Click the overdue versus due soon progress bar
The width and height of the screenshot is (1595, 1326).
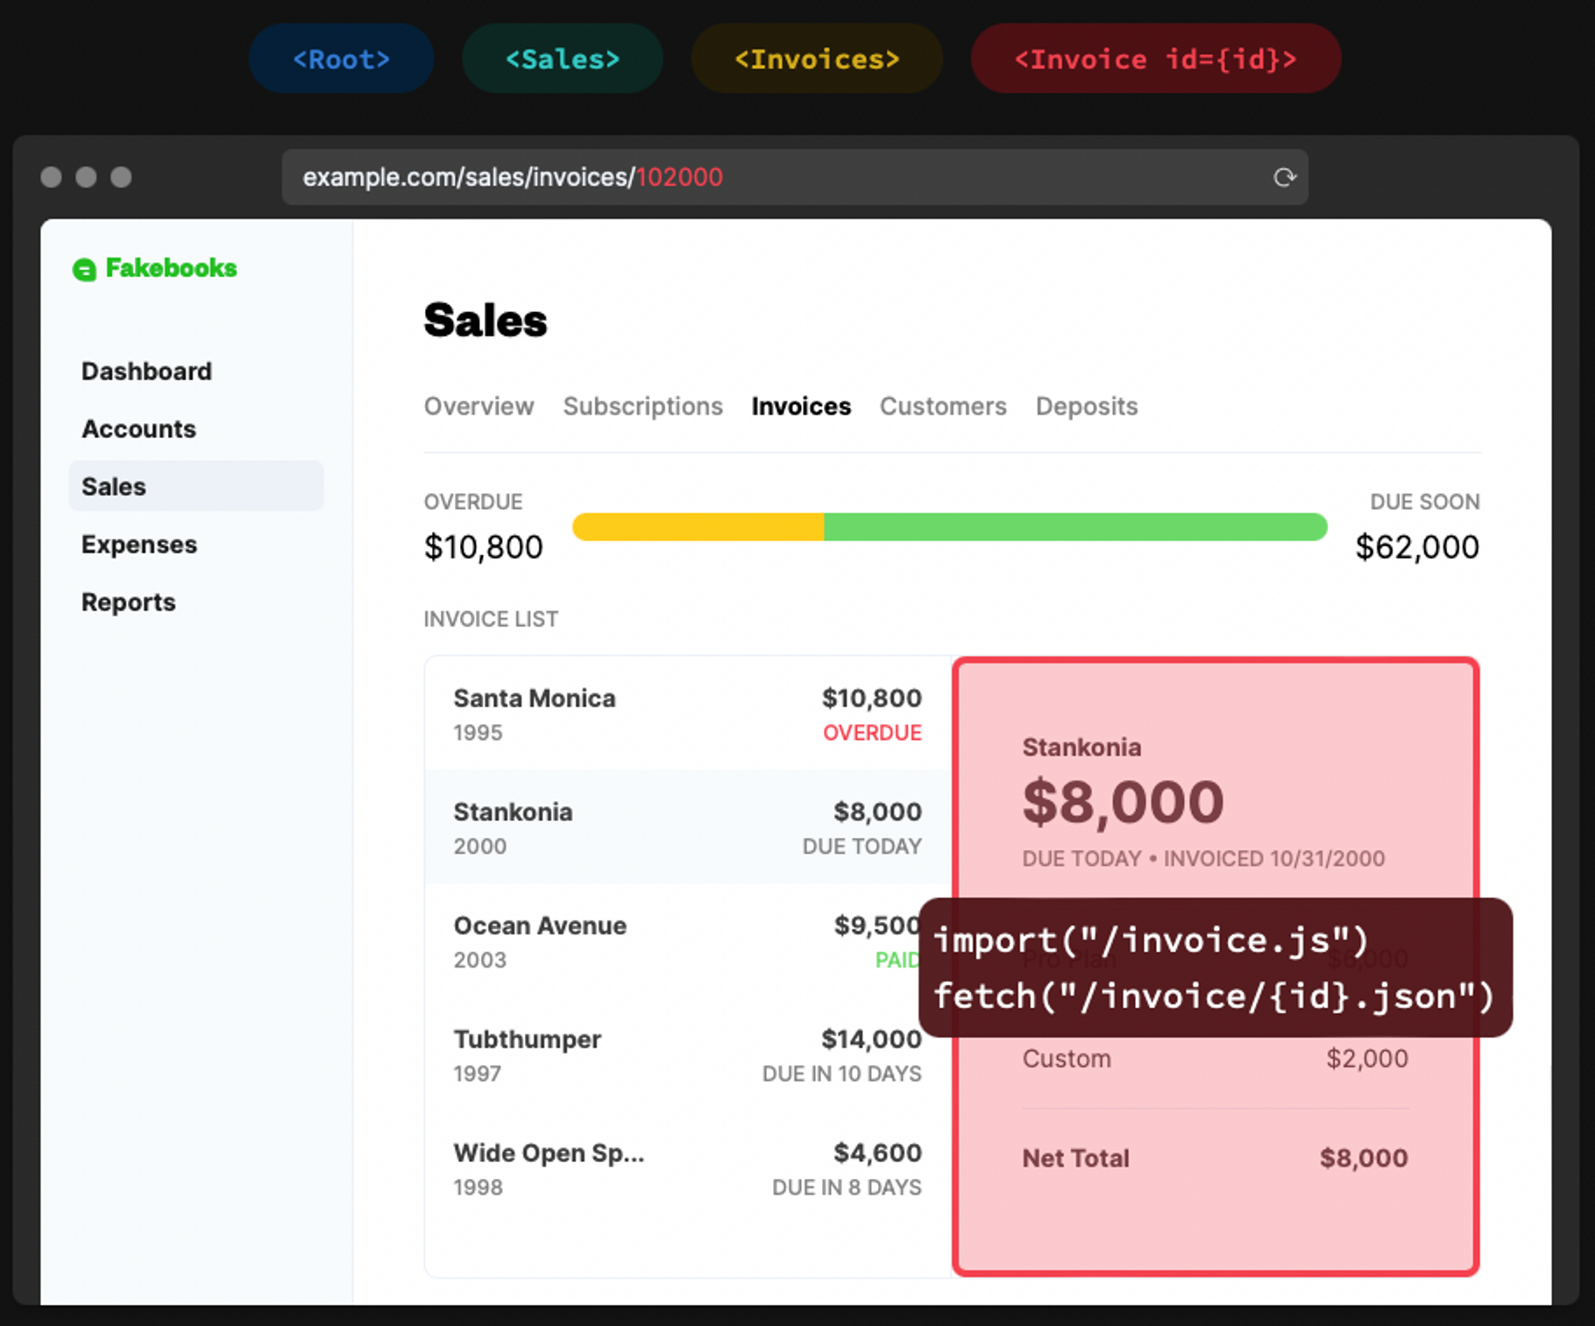pos(949,526)
